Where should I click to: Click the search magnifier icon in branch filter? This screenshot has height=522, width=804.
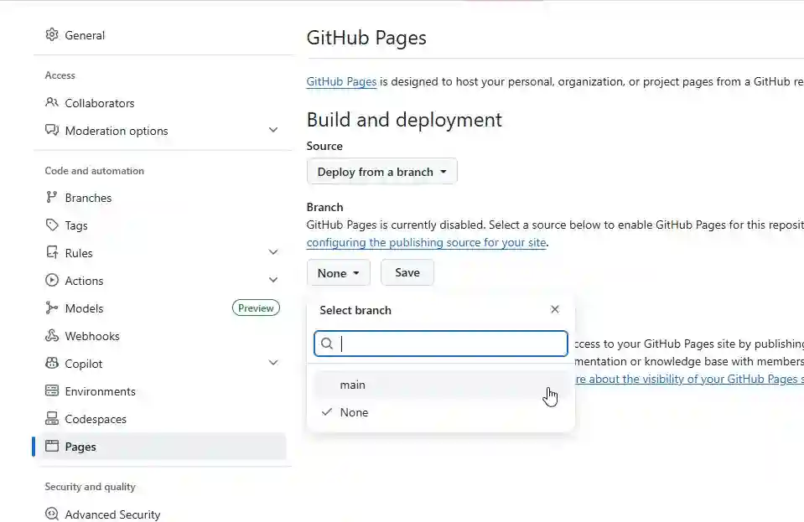pos(327,344)
